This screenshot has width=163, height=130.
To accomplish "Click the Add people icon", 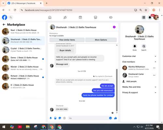I will 124,81.
